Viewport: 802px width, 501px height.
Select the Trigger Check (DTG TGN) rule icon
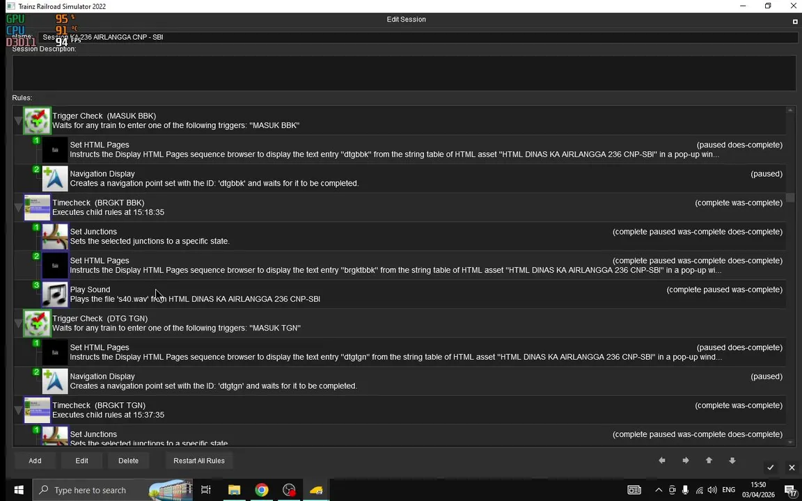tap(37, 323)
